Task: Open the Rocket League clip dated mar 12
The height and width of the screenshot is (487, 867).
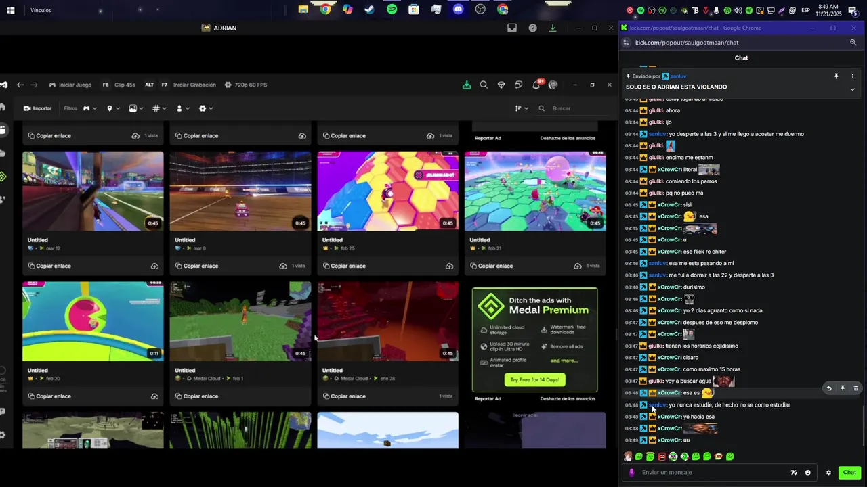Action: [93, 191]
